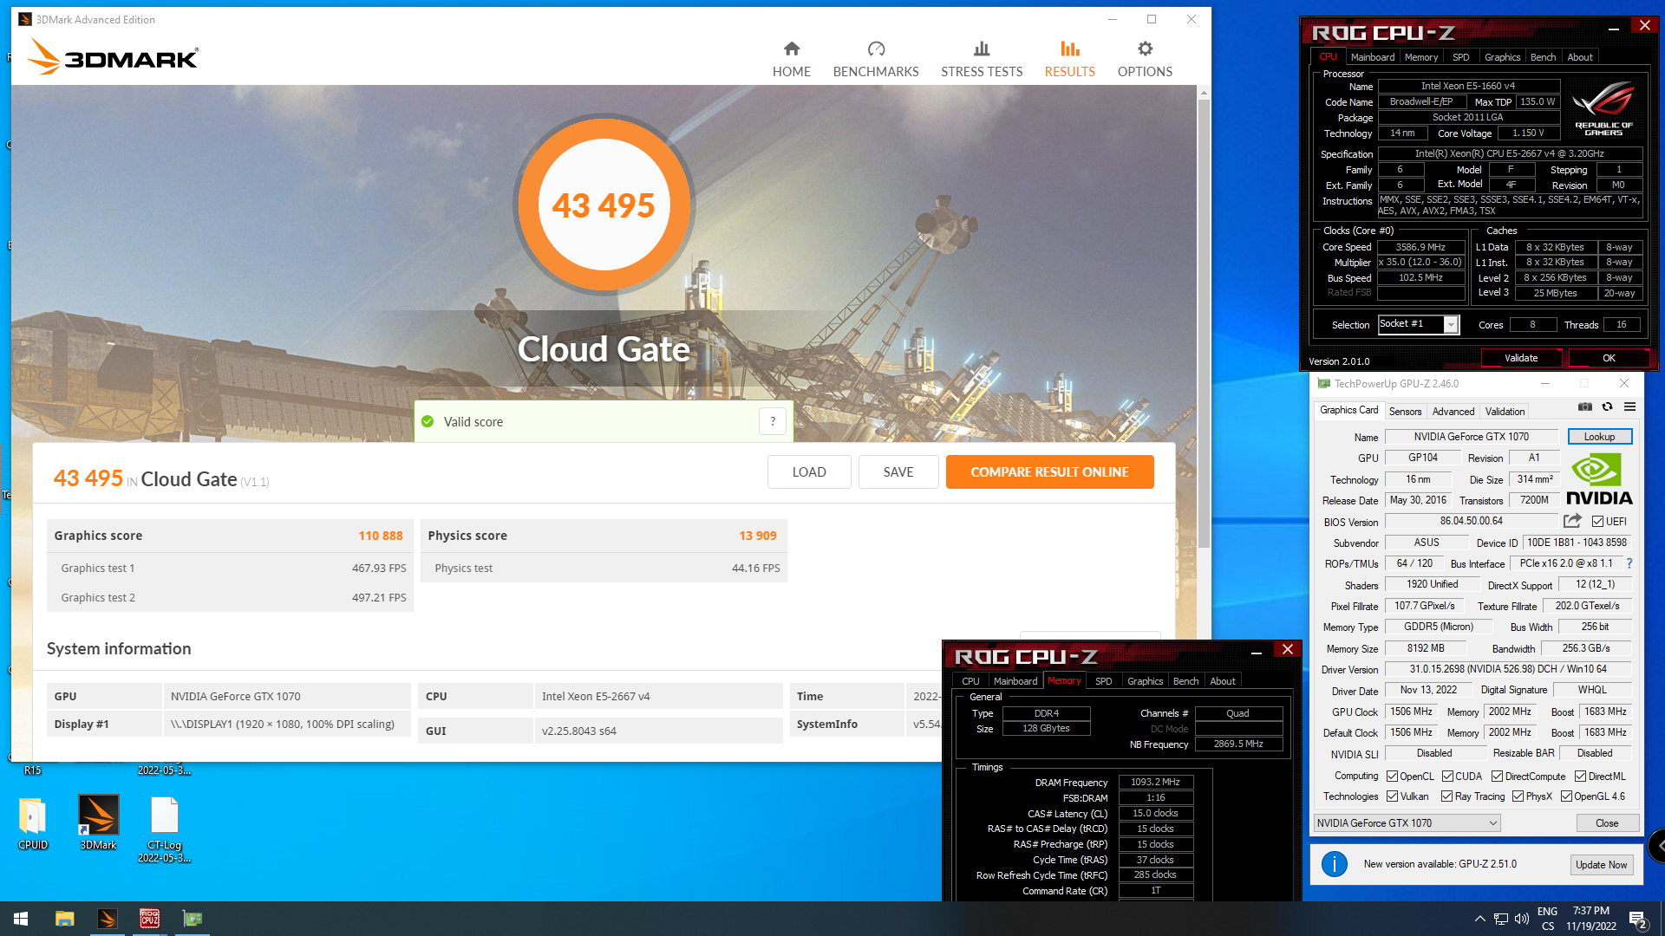
Task: Click the DRAM Frequency value 1093.2 MHz
Action: [x=1155, y=782]
